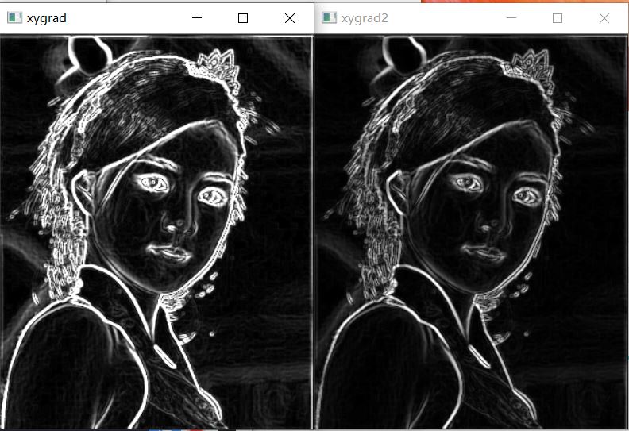Click the xygrad window title text
The width and height of the screenshot is (629, 431).
(x=47, y=18)
